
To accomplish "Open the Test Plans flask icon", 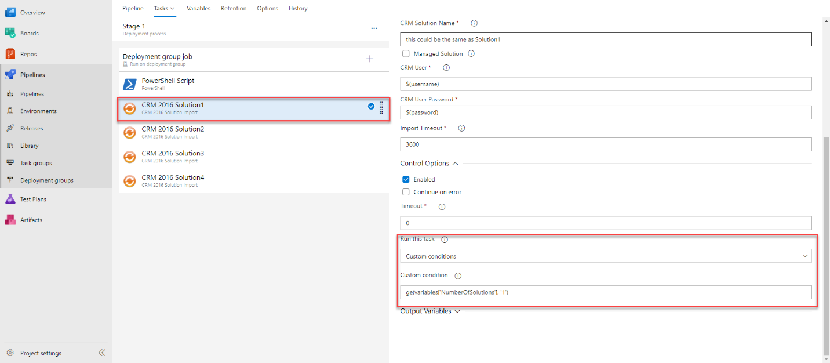I will tap(10, 199).
